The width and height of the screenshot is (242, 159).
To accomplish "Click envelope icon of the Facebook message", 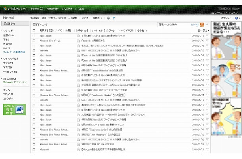I will [x=78, y=41].
